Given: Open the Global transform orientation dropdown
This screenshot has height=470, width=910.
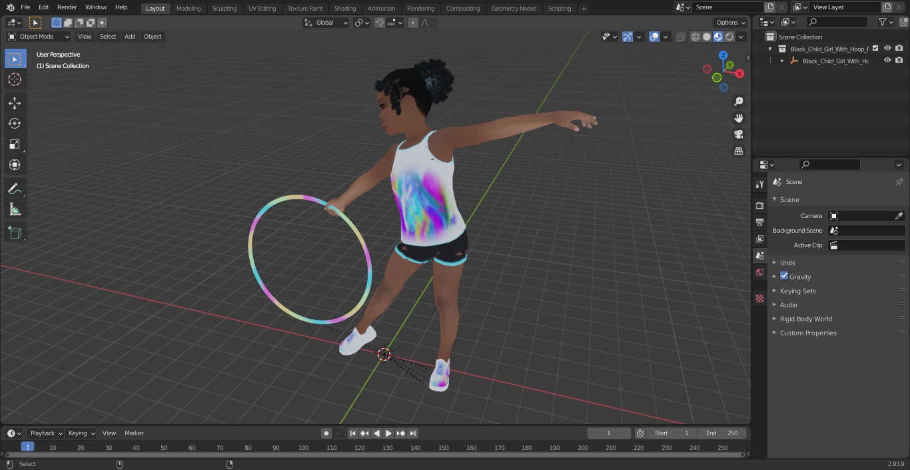Looking at the screenshot, I should click(x=326, y=23).
